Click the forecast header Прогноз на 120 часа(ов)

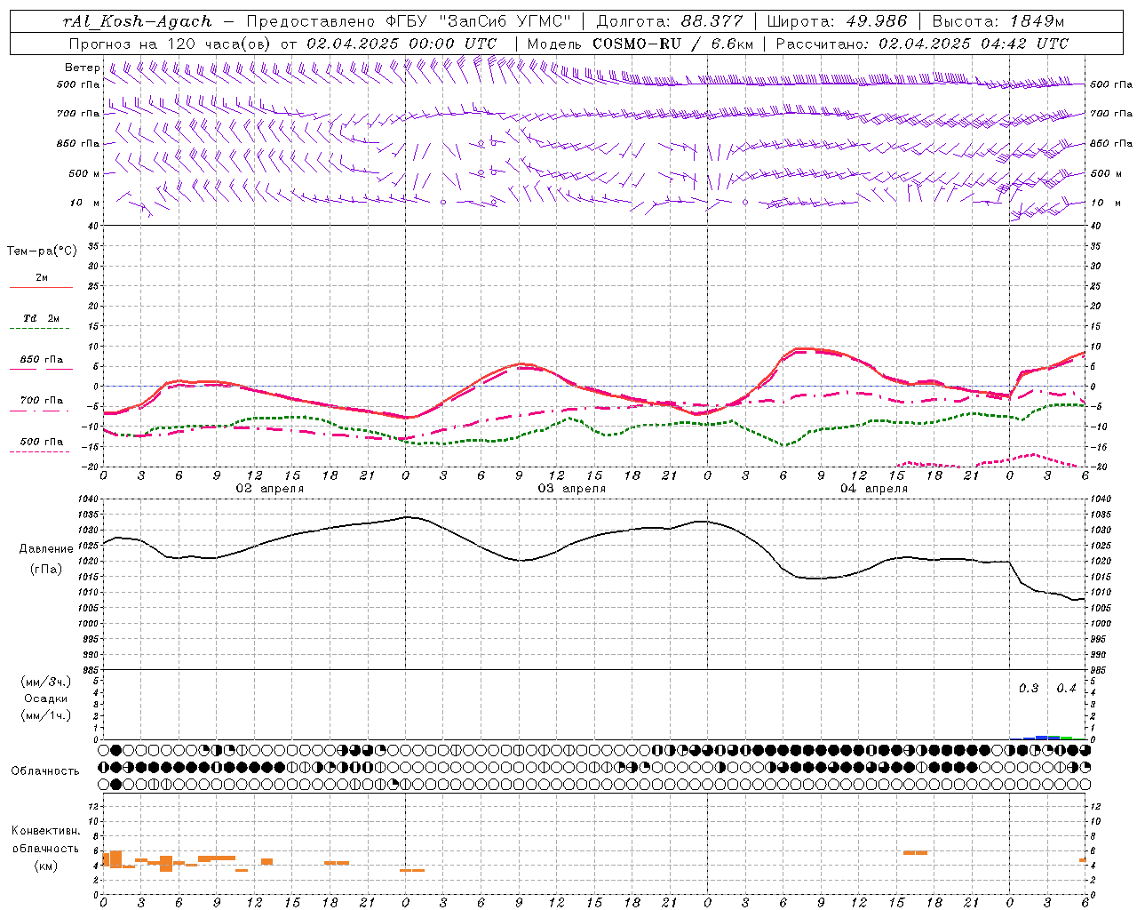tap(171, 44)
